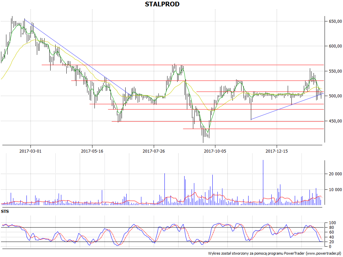Select the 2017-05-16 date label
Image resolution: width=343 pixels, height=257 pixels.
(92, 151)
